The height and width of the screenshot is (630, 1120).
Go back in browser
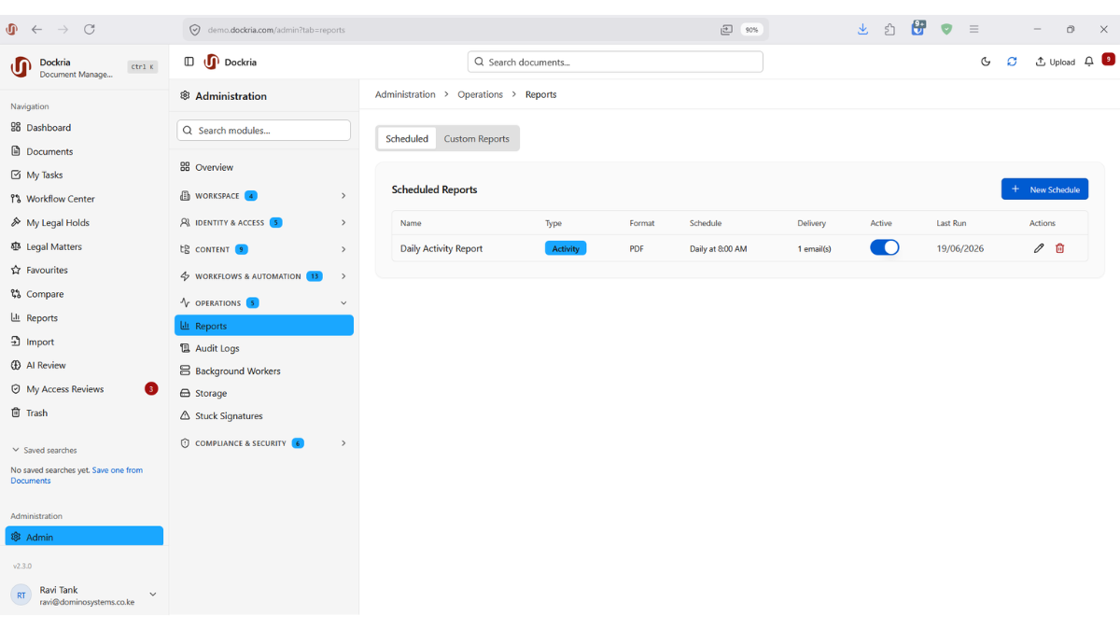tap(36, 29)
